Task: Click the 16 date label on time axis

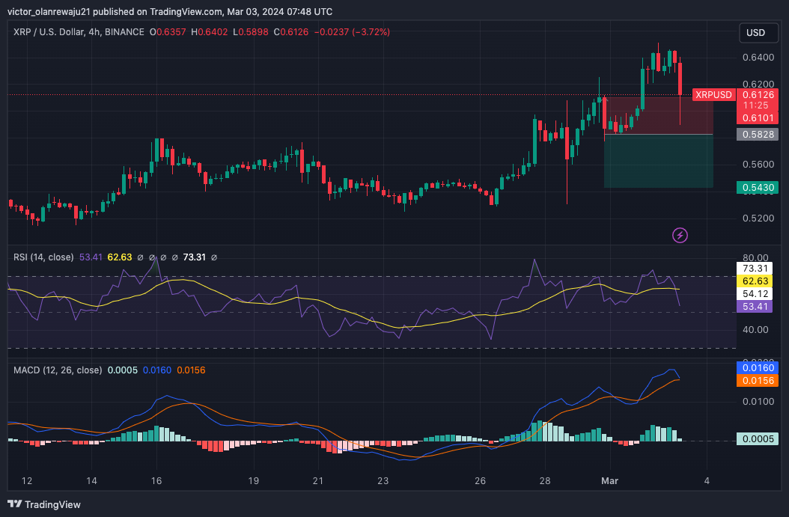Action: 156,481
